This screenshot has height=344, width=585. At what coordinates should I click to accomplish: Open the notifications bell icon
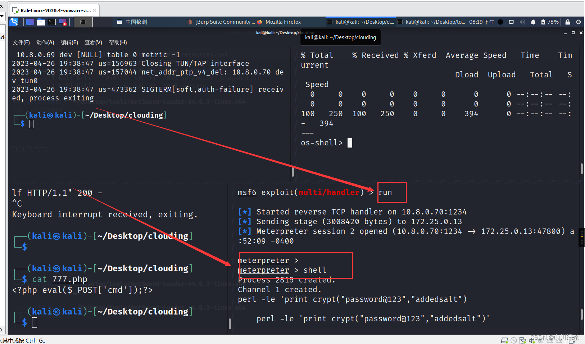(x=533, y=22)
